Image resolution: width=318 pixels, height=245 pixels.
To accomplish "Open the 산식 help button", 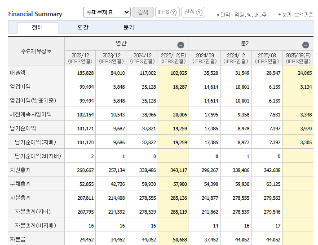I will coord(193,12).
